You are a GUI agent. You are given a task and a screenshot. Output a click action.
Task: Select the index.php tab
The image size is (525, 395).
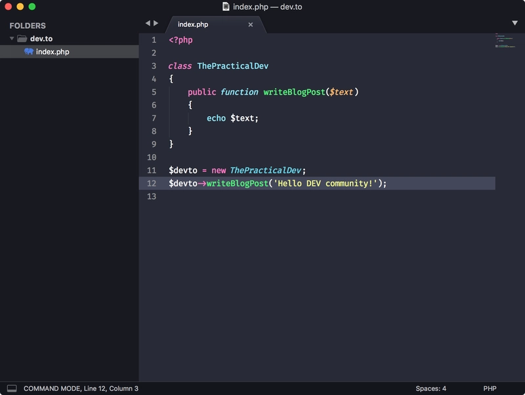193,25
